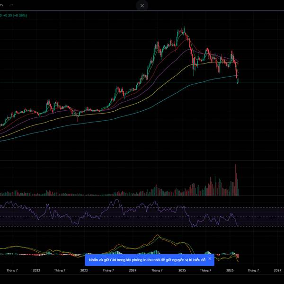The width and height of the screenshot is (284, 284).
Task: Click the 2023 label on time axis
Action: 84,270
